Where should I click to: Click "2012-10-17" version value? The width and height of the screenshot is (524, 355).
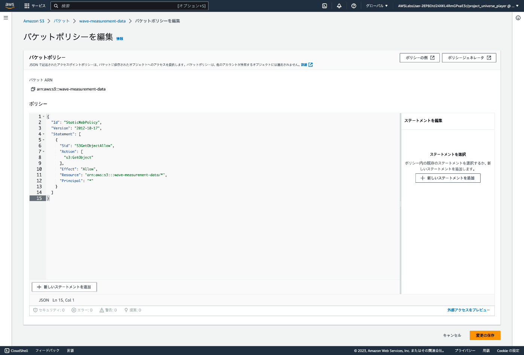(x=87, y=128)
